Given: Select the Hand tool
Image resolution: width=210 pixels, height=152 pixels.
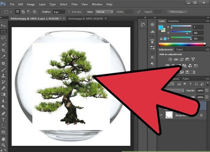Looking at the screenshot, I should pyautogui.click(x=4, y=139).
